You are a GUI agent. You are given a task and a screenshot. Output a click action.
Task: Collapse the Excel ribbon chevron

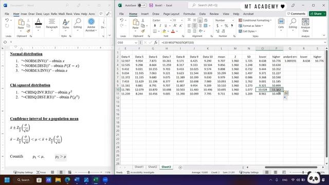(324, 35)
